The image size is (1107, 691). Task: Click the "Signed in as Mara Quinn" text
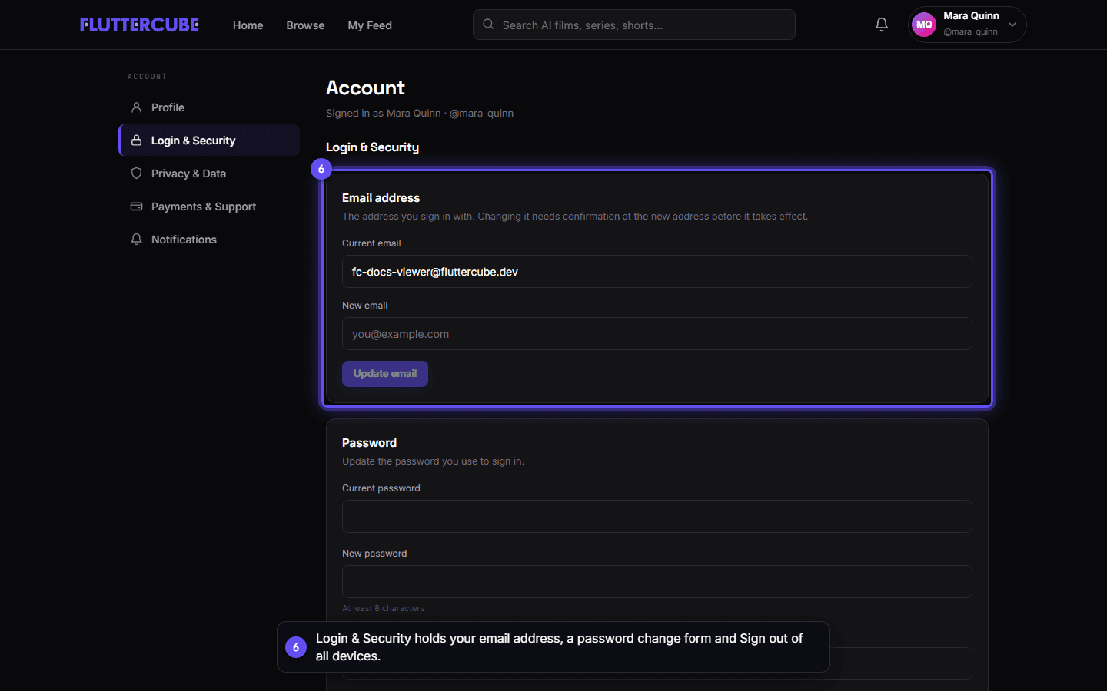click(384, 113)
